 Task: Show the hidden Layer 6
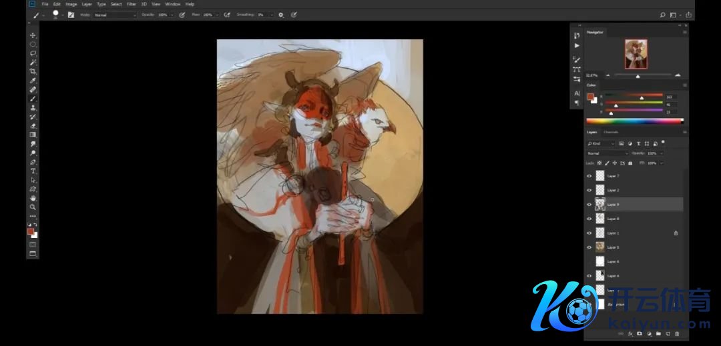[589, 261]
